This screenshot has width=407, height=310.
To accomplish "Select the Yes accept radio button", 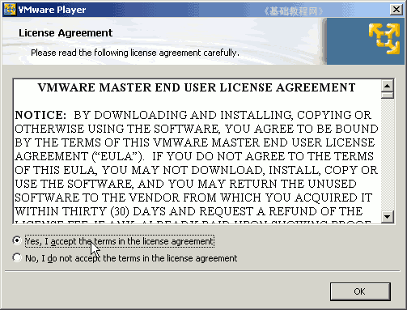I will (x=17, y=240).
